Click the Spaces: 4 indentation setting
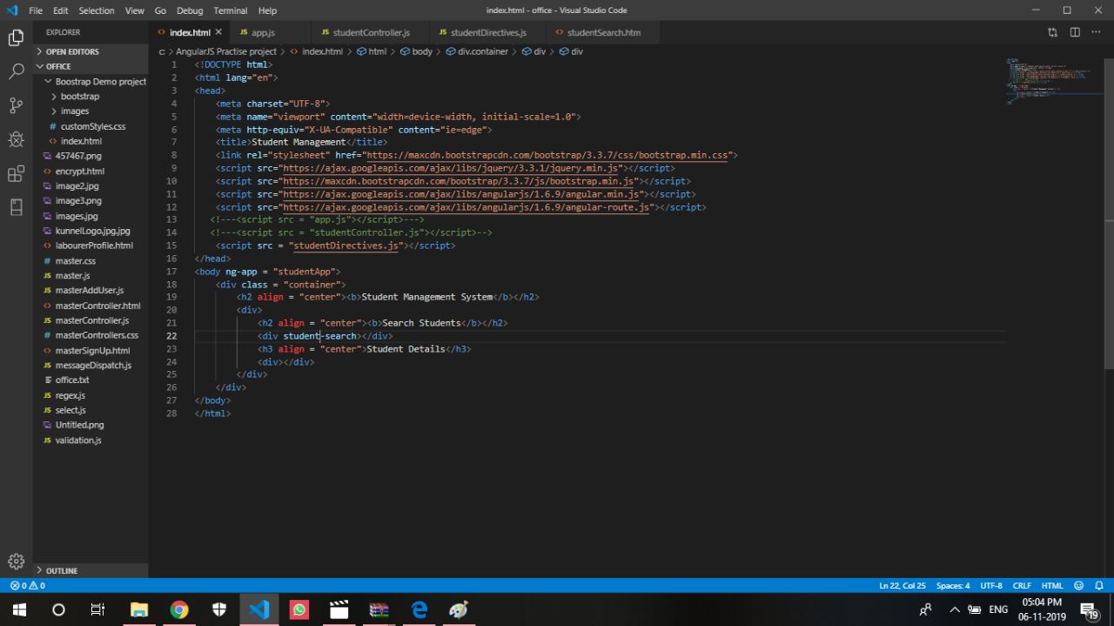This screenshot has height=626, width=1114. pyautogui.click(x=953, y=586)
